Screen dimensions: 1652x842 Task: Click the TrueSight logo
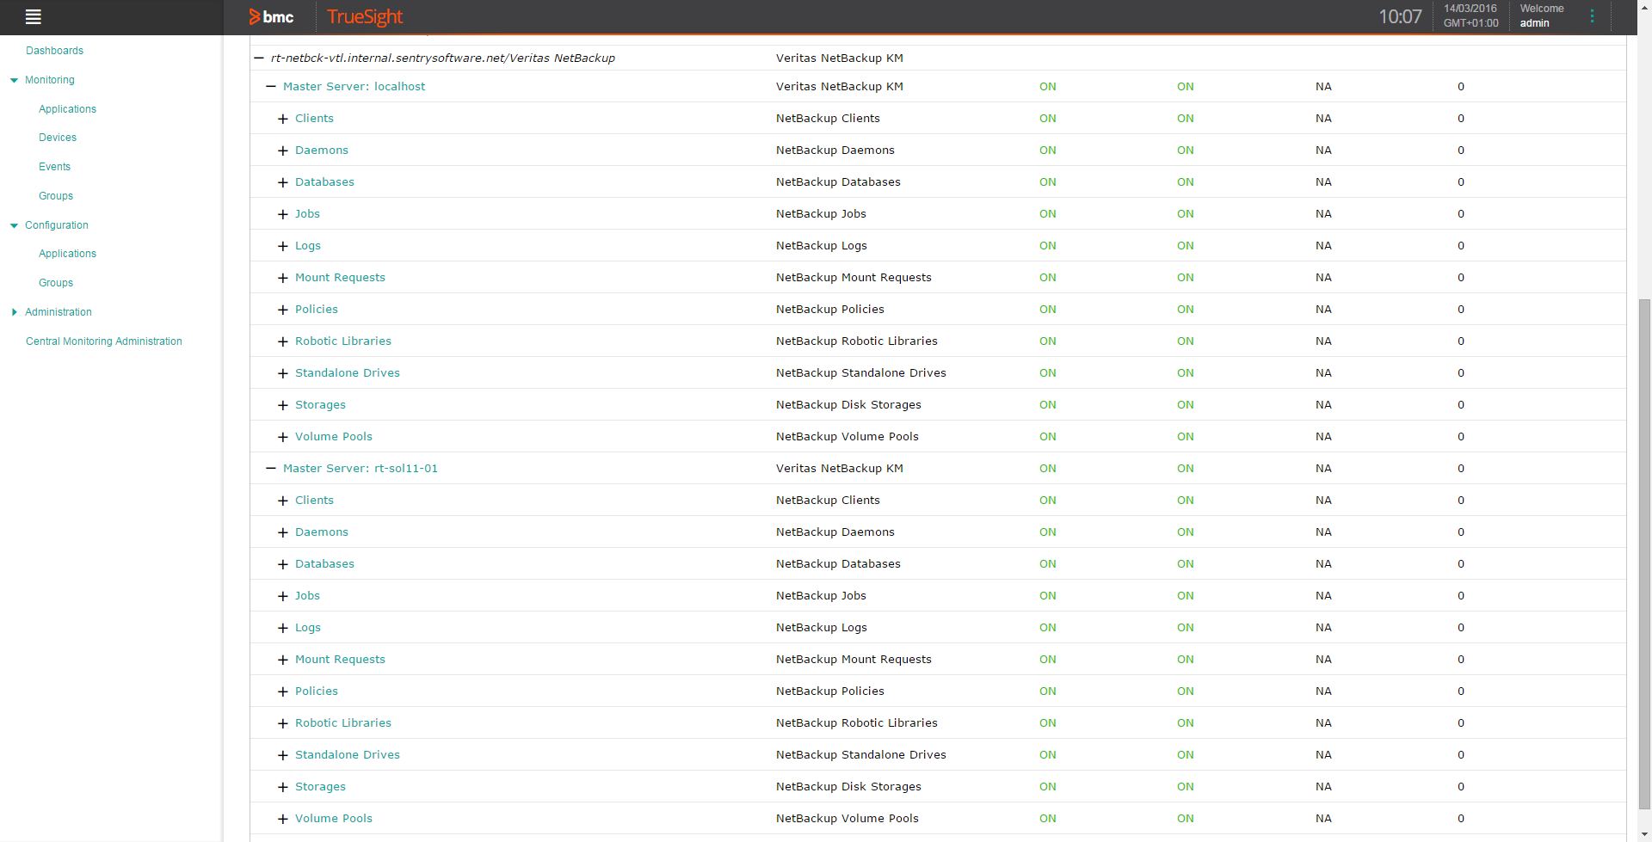[x=364, y=16]
